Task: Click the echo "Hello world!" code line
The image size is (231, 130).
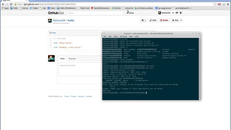Action: 63,43
